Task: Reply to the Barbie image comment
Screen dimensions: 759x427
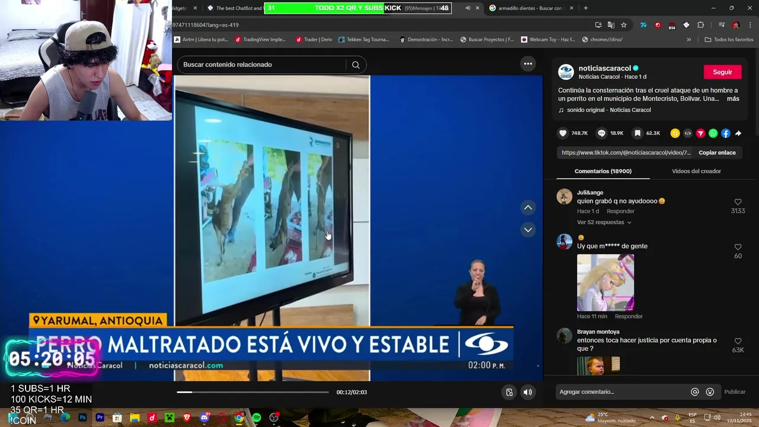Action: click(629, 316)
